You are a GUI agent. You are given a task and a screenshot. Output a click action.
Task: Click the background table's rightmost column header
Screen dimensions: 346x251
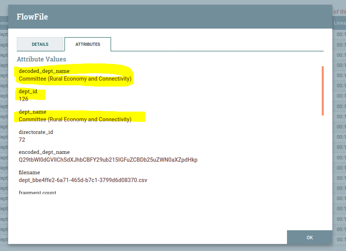coord(339,23)
